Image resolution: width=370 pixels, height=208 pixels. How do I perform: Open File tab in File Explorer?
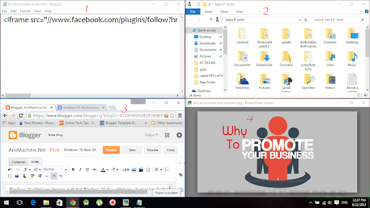tap(193, 12)
